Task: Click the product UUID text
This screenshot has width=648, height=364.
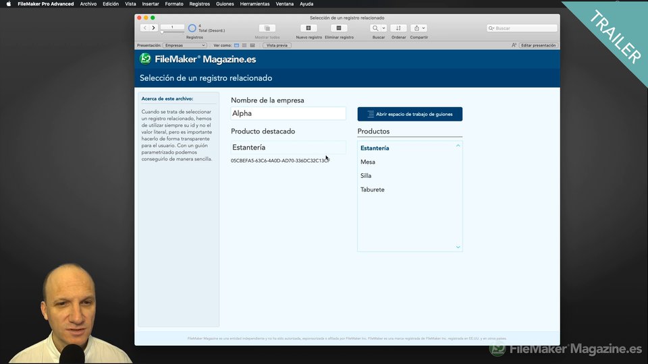Action: click(280, 160)
